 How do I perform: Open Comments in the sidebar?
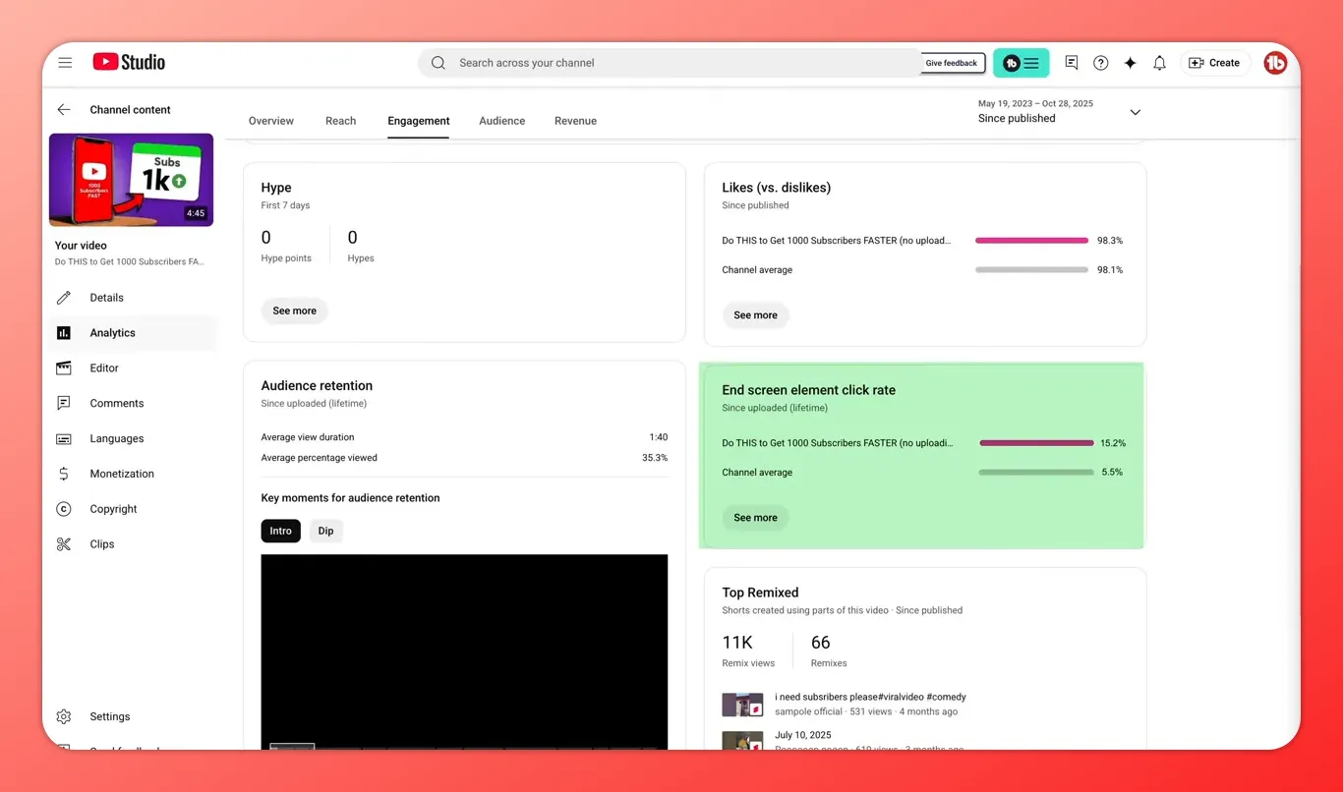point(132,404)
